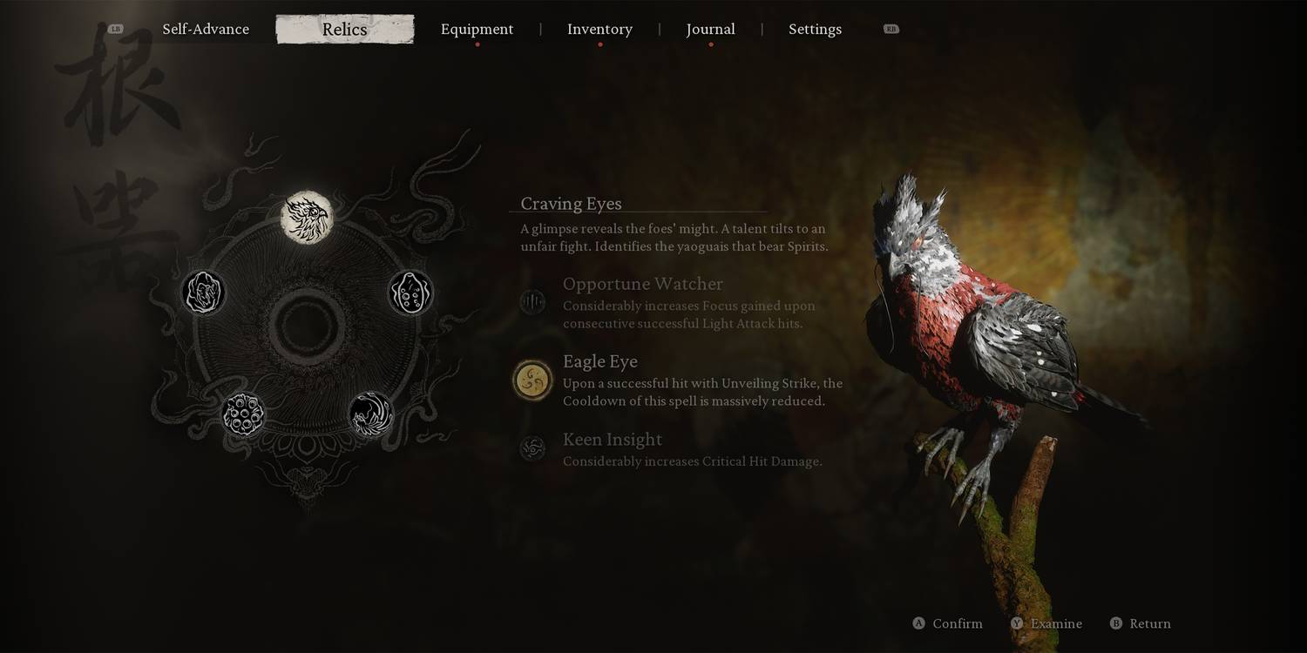Select the left relic icon on the wheel

coord(204,293)
